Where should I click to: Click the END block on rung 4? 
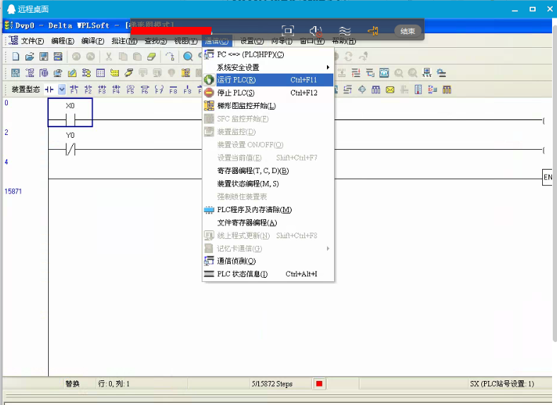pos(547,177)
